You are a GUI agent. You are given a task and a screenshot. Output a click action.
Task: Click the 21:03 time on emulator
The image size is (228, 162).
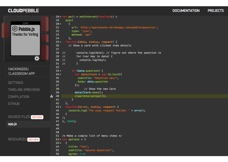pos(25,23)
